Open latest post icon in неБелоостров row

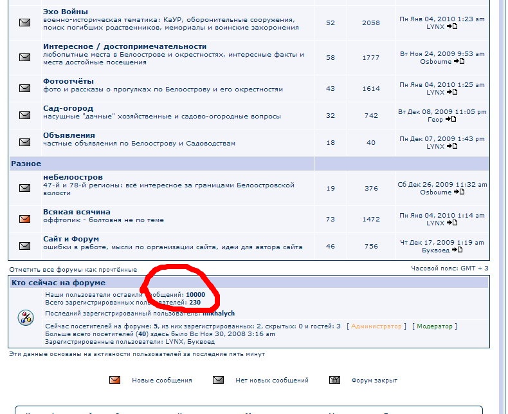458,192
